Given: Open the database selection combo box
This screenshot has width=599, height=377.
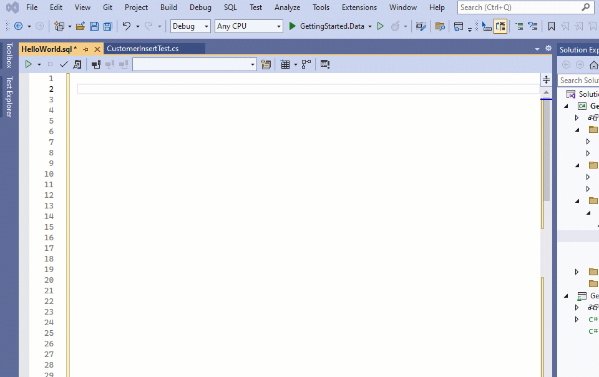Looking at the screenshot, I should pos(195,64).
